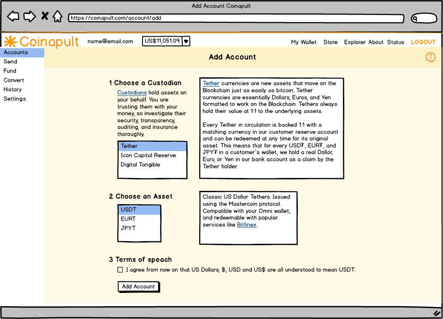Click the Add Account button
This screenshot has width=443, height=319.
139,286
